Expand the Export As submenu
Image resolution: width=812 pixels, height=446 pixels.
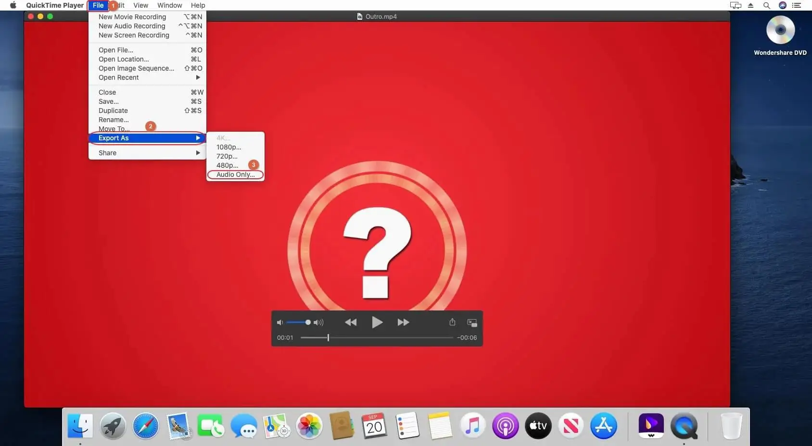coord(147,138)
